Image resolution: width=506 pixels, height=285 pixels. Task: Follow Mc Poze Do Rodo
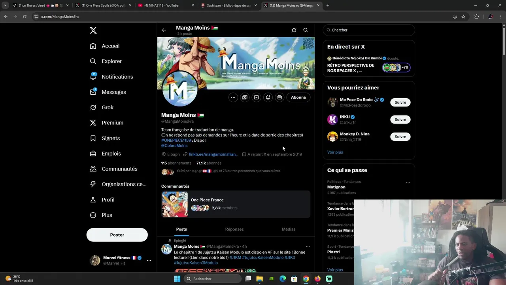[400, 103]
